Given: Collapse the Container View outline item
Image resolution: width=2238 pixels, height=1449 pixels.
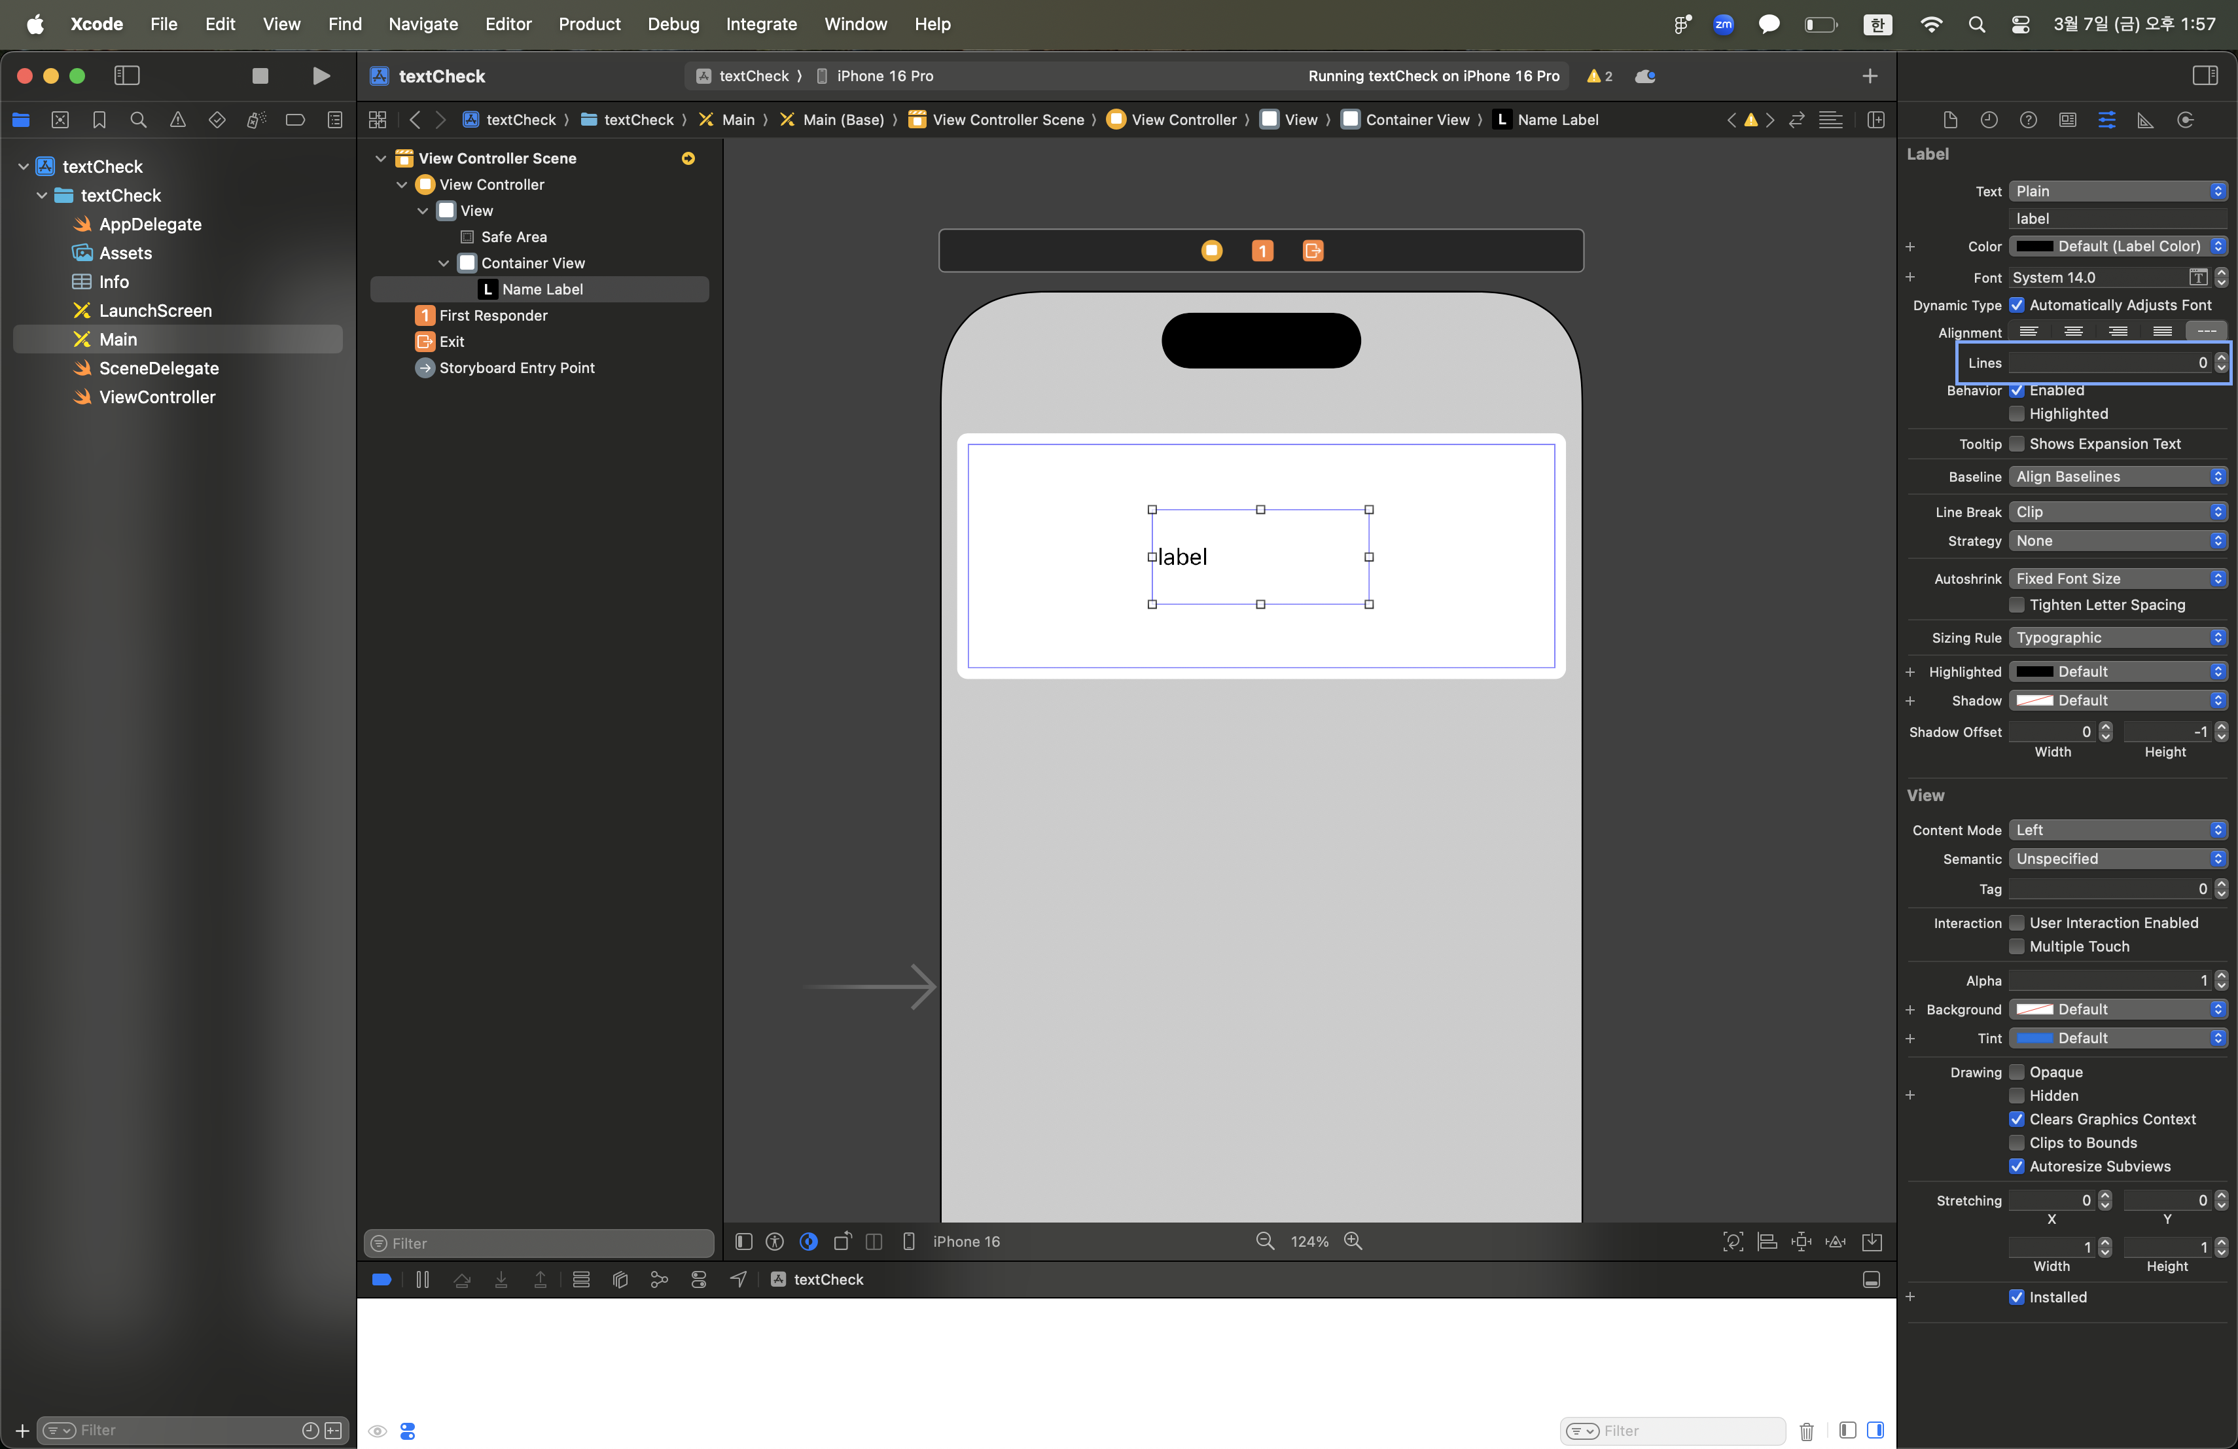Looking at the screenshot, I should tap(444, 263).
